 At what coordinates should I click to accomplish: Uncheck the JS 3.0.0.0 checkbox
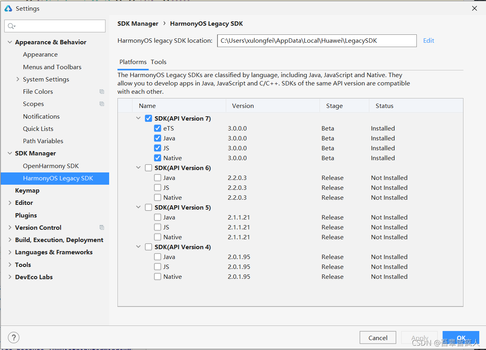tap(157, 148)
